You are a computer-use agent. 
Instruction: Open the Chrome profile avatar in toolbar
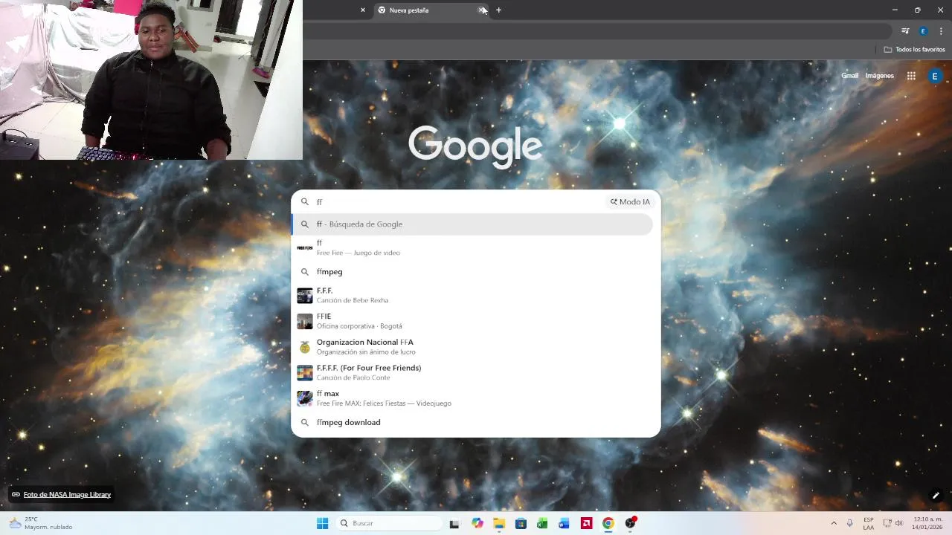point(923,31)
